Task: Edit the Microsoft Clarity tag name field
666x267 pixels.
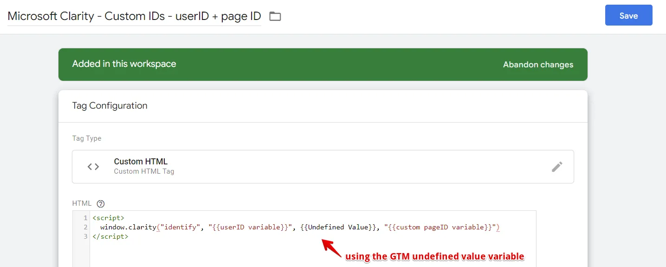Action: tap(134, 16)
